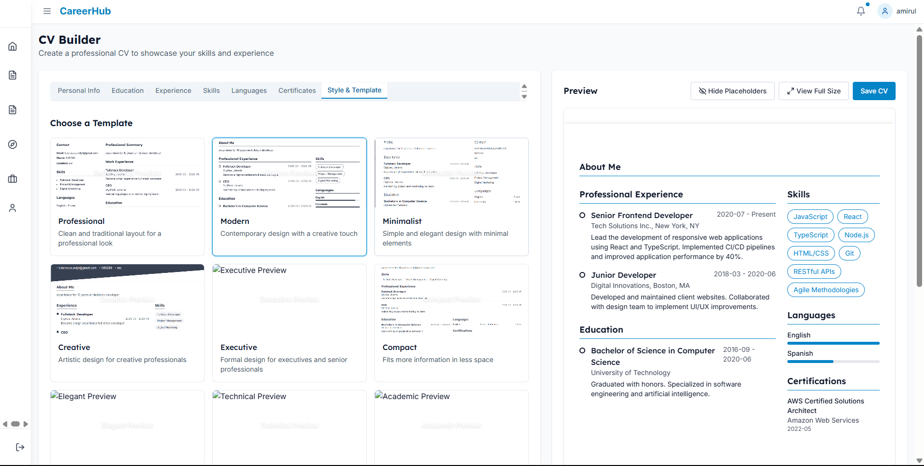Click the Save CV button
This screenshot has width=924, height=466.
point(873,91)
